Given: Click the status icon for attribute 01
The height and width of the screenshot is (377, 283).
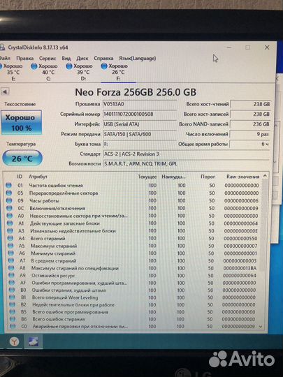Looking at the screenshot, I should 8,185.
